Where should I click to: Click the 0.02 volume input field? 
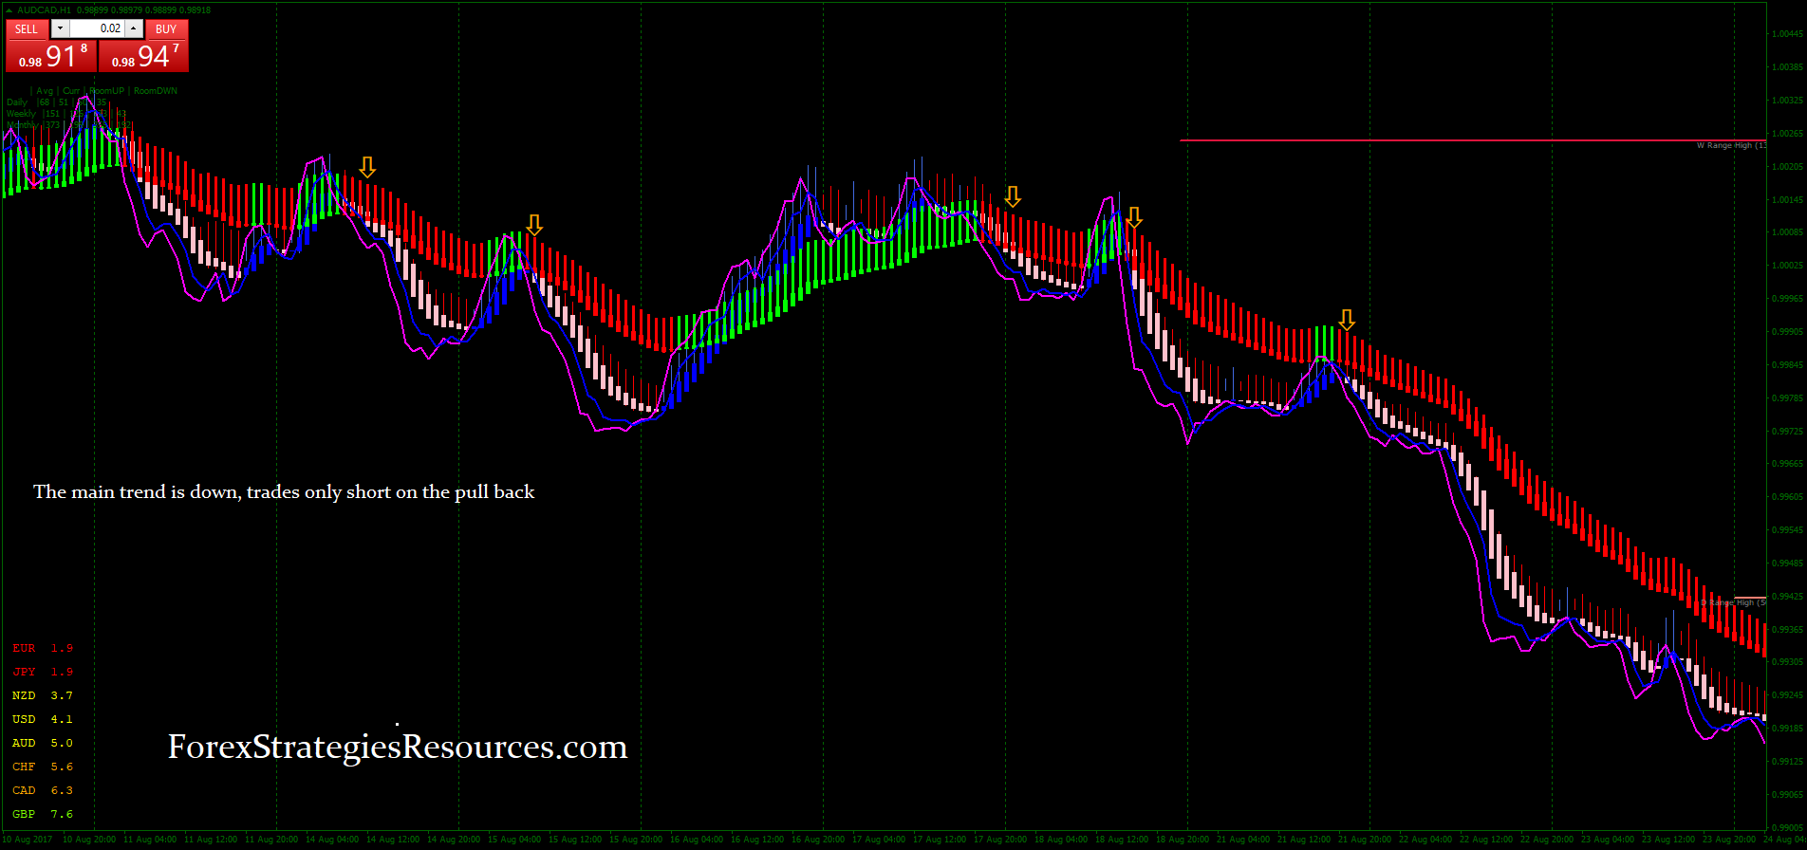pyautogui.click(x=97, y=29)
